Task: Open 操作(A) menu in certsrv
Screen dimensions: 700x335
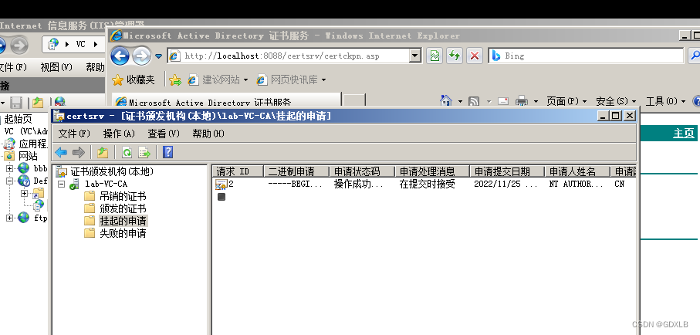Action: pyautogui.click(x=119, y=134)
